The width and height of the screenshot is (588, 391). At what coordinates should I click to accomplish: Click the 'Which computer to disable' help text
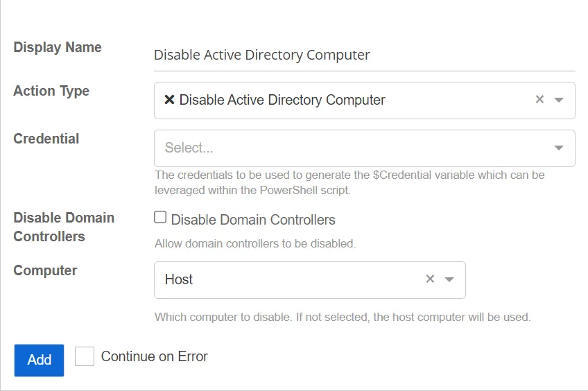pos(343,317)
